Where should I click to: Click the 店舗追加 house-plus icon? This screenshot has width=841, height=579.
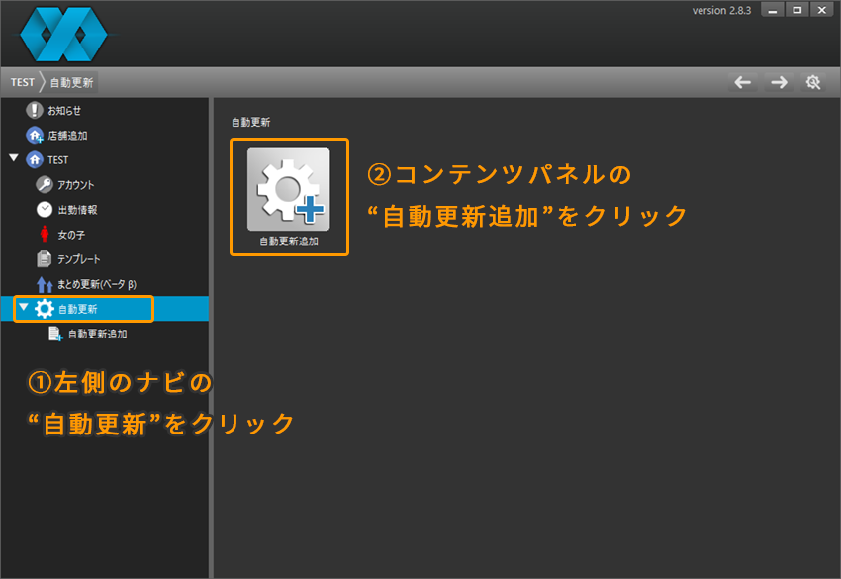(x=35, y=136)
